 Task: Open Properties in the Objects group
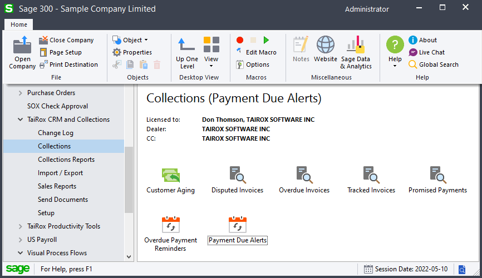[x=132, y=52]
